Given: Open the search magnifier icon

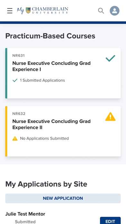Looking at the screenshot, I should [x=101, y=11].
